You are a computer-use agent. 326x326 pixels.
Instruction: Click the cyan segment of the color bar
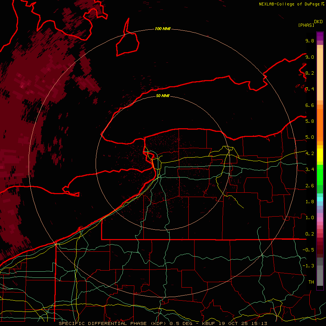pos(320,199)
